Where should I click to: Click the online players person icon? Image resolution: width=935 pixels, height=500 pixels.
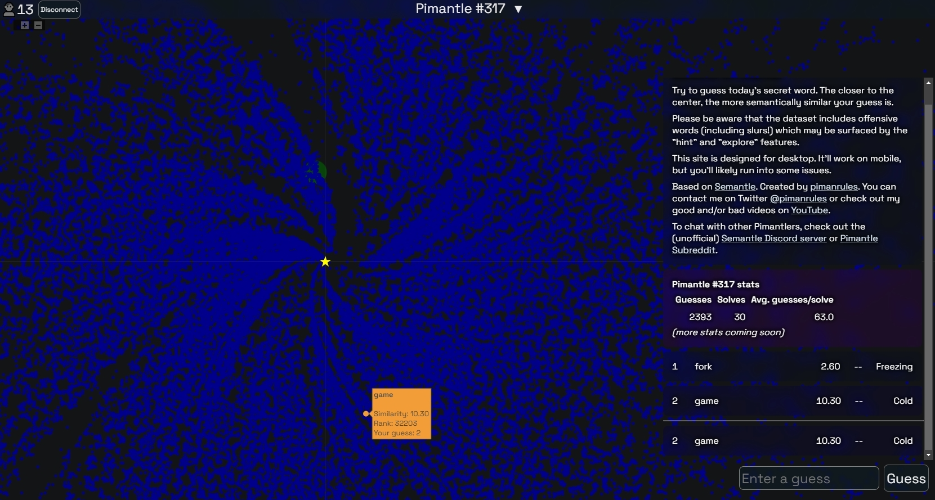9,9
